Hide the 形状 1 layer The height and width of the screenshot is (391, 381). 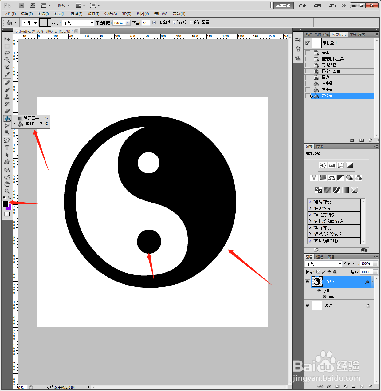pos(307,282)
